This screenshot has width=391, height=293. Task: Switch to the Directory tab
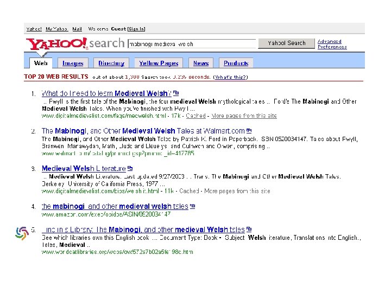(x=111, y=63)
